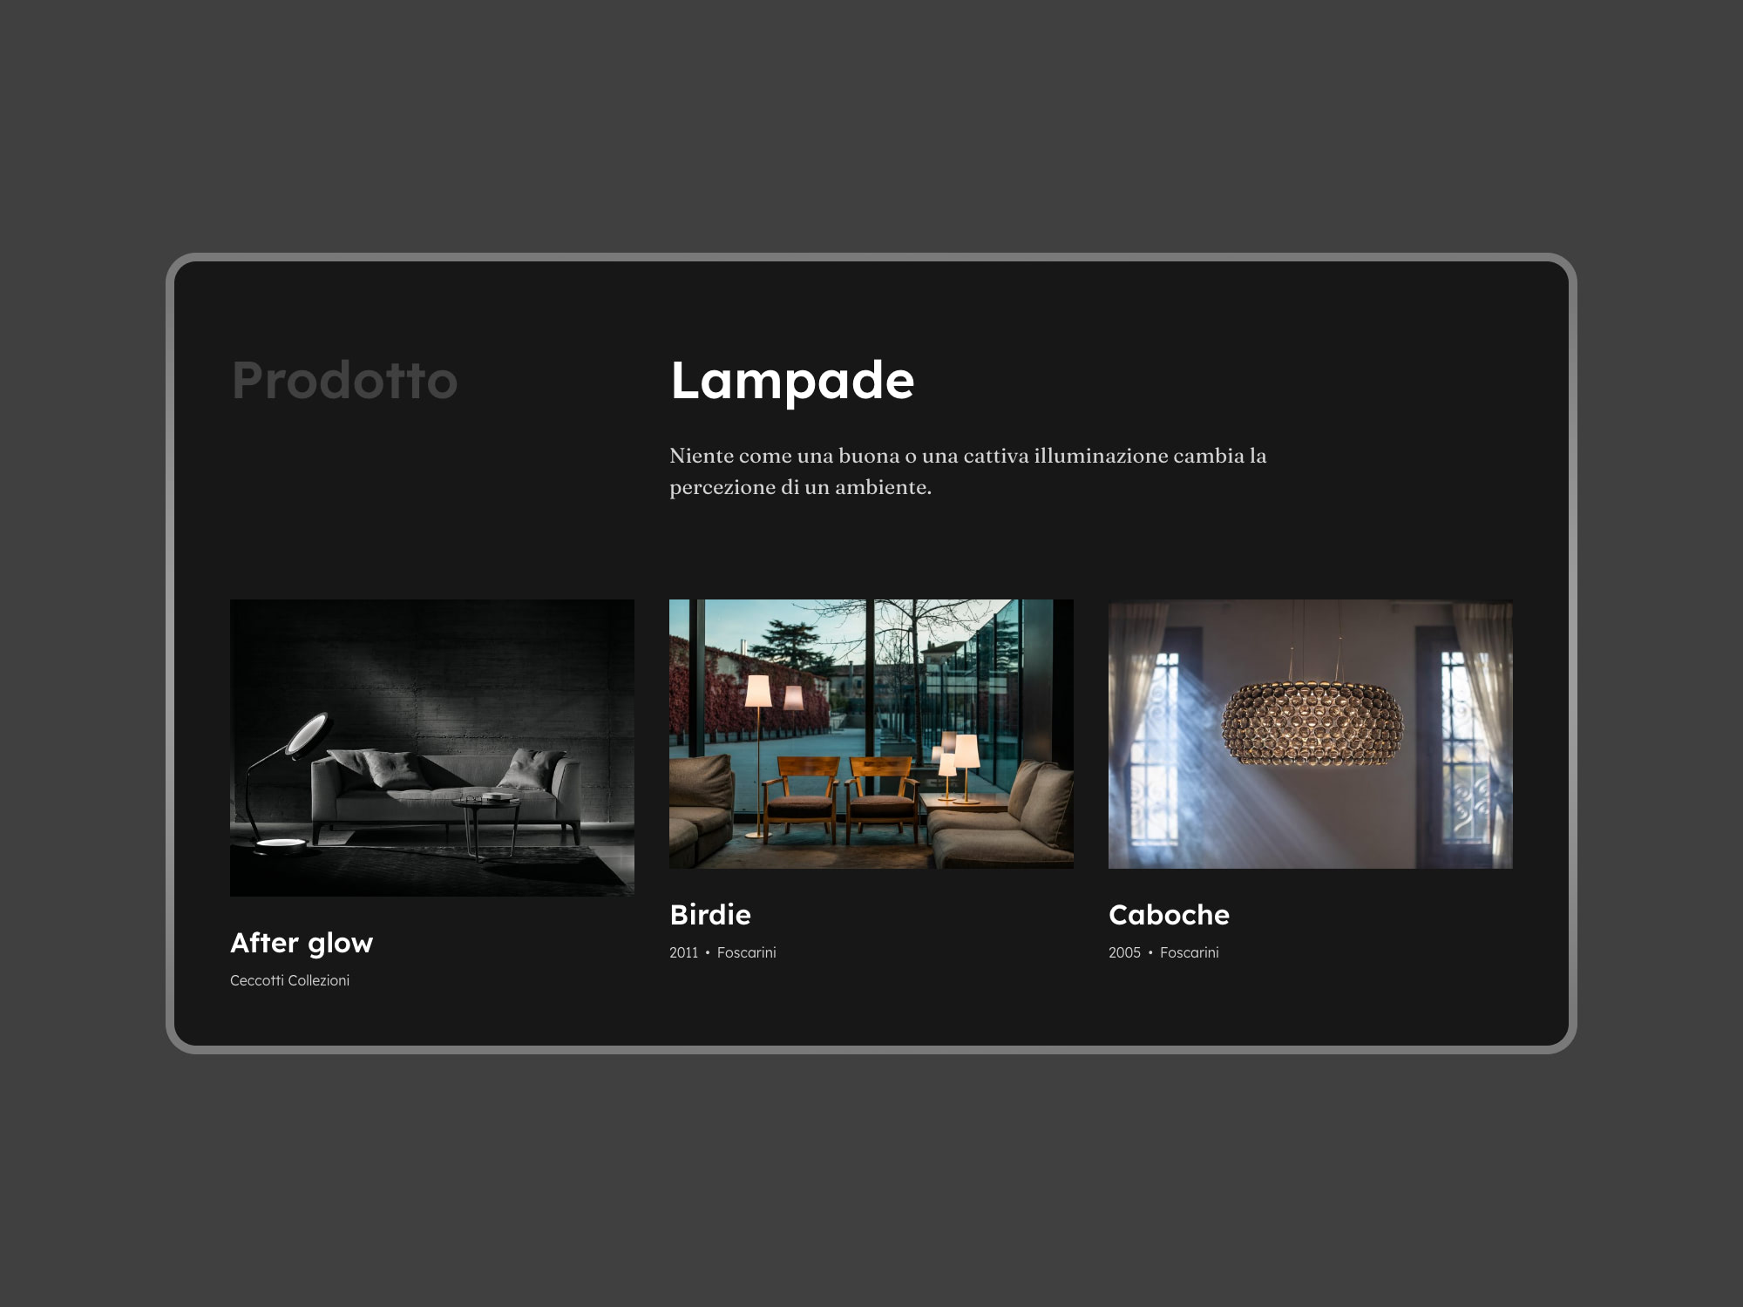The height and width of the screenshot is (1307, 1743).
Task: Open the Caboche chandelier photo
Action: pyautogui.click(x=1311, y=734)
